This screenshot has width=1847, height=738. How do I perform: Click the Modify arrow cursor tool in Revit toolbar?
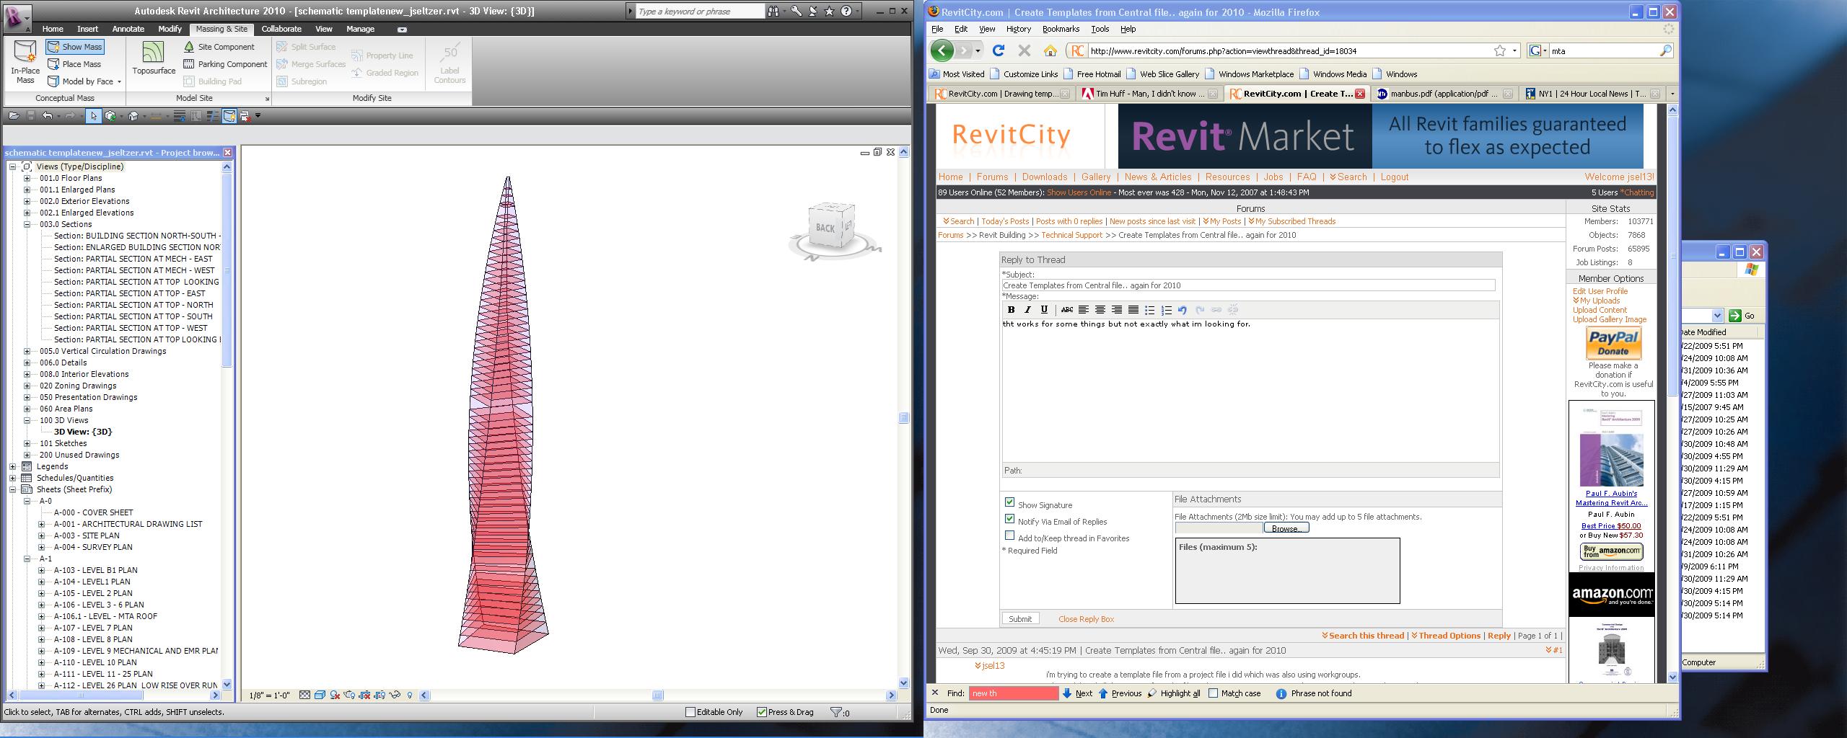tap(93, 115)
